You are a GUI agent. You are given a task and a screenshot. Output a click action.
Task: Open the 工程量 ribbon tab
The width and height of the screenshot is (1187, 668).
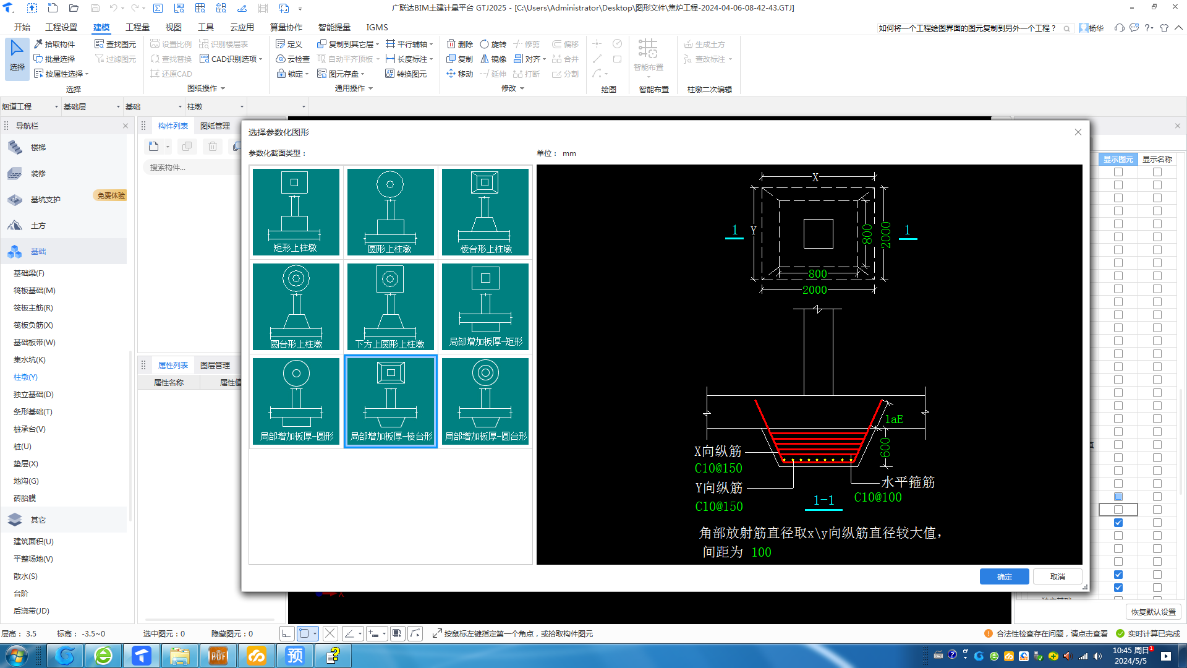point(137,27)
